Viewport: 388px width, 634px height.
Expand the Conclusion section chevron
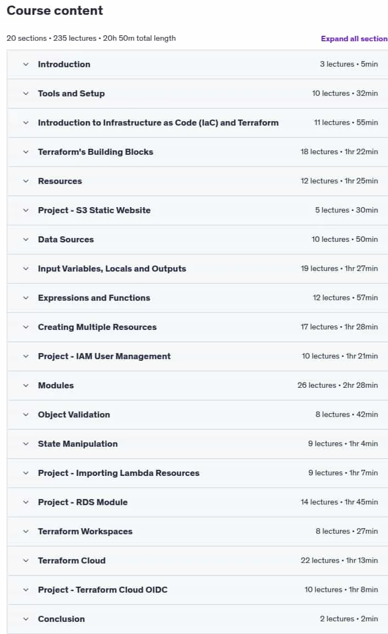[x=26, y=619]
